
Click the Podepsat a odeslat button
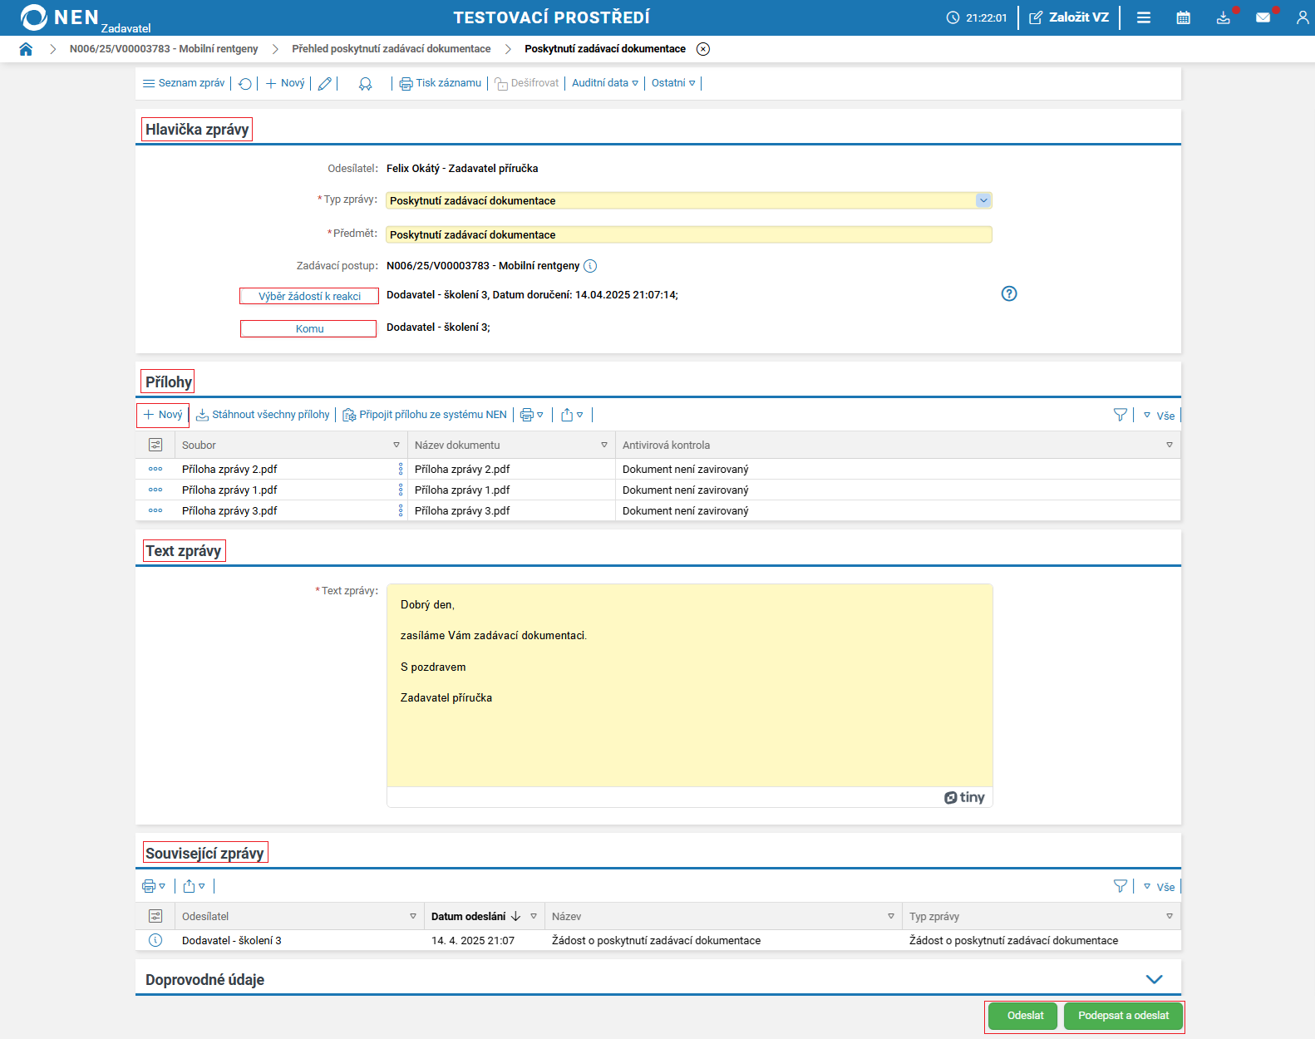pos(1123,1016)
